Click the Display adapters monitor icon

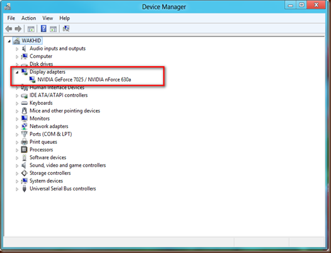[x=25, y=72]
